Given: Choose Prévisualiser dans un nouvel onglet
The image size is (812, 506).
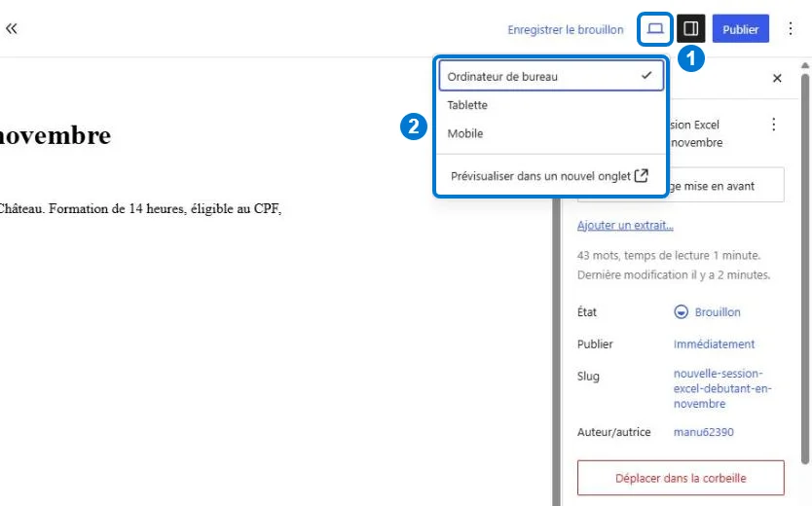Looking at the screenshot, I should tap(551, 176).
